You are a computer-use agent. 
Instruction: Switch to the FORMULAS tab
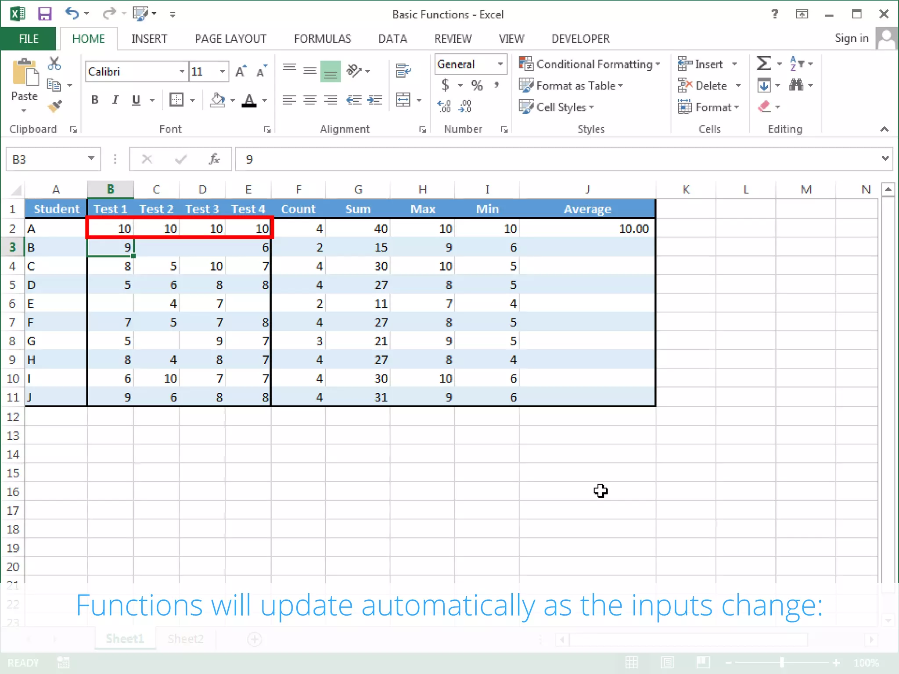[x=323, y=39]
